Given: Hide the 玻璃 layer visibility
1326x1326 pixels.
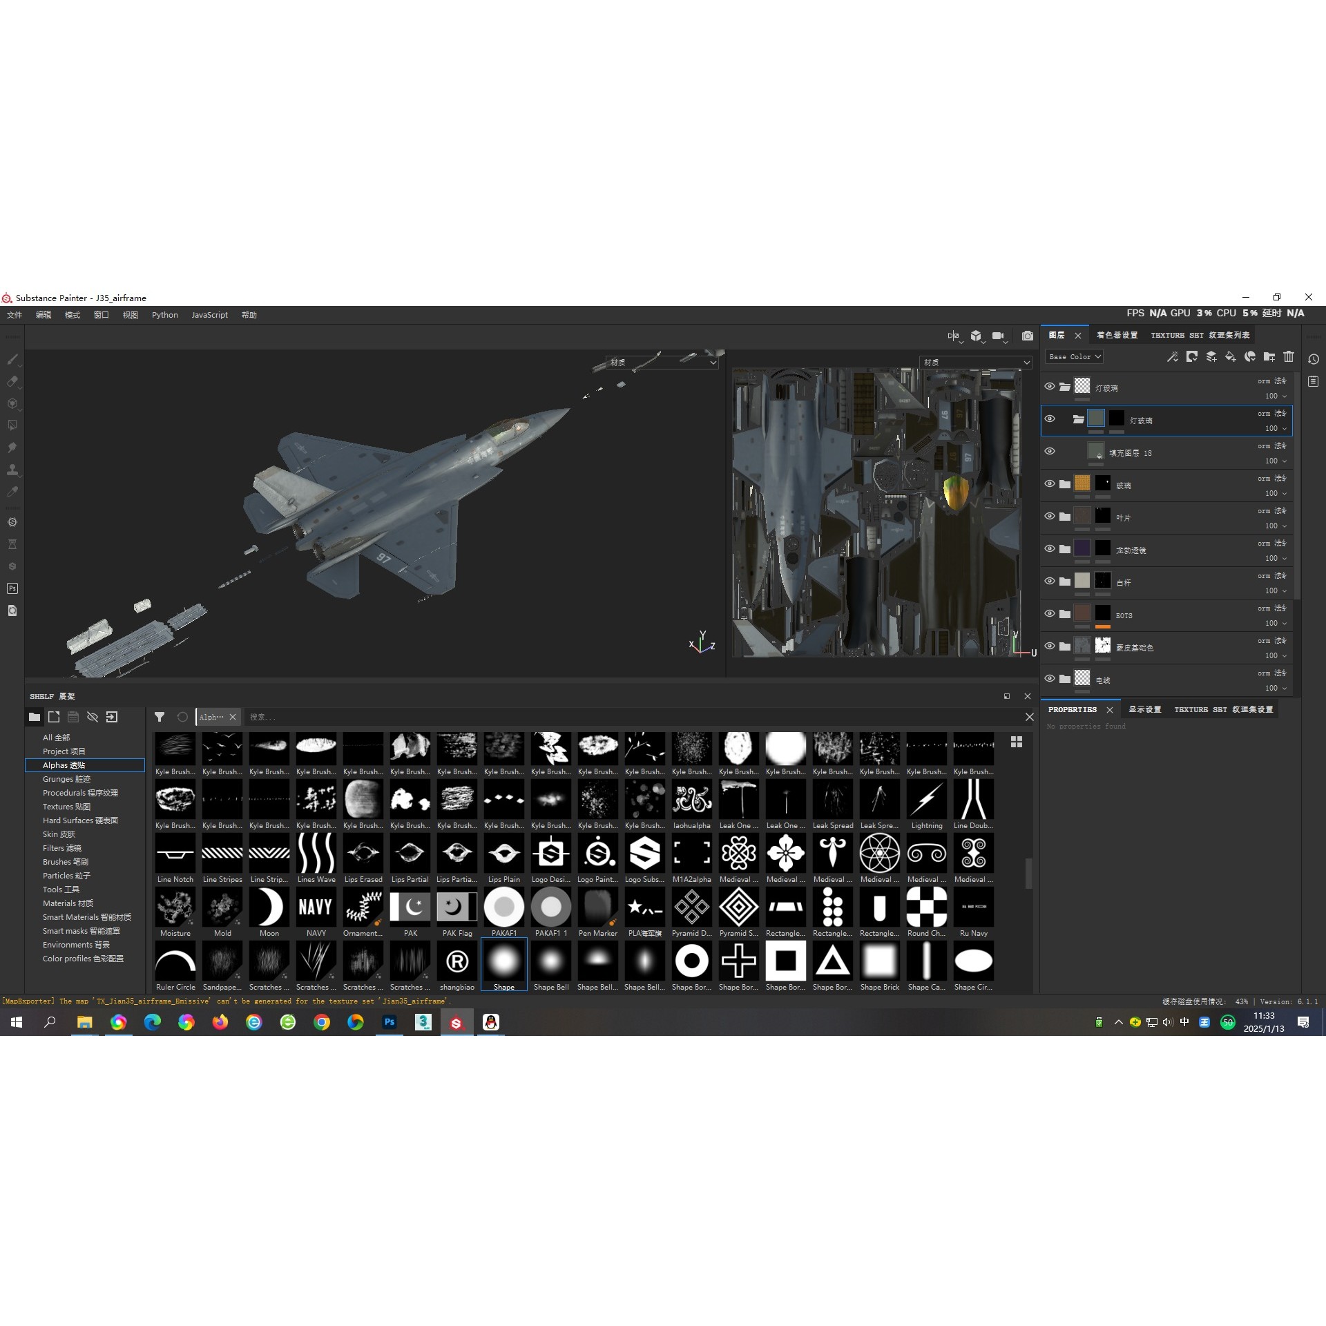Looking at the screenshot, I should (1050, 484).
